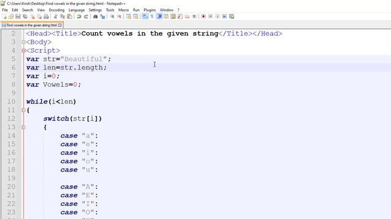Click the title text 'Count vowels in the given string'
Screen dimensions: 391x219
click(150, 33)
